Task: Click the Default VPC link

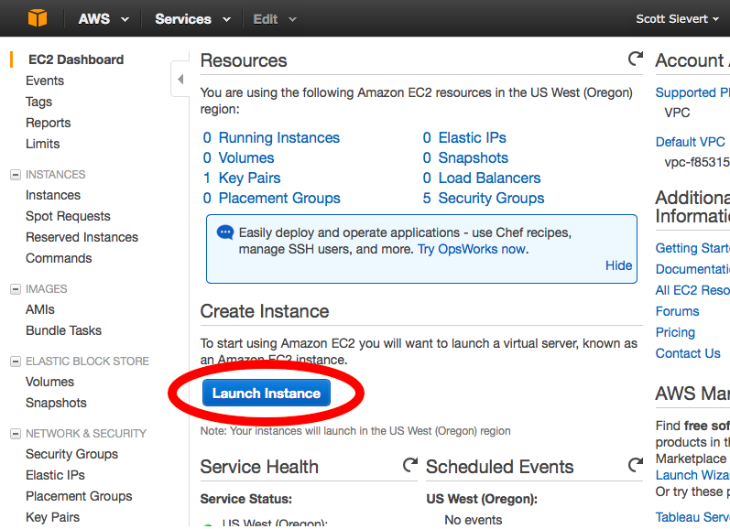Action: coord(690,142)
